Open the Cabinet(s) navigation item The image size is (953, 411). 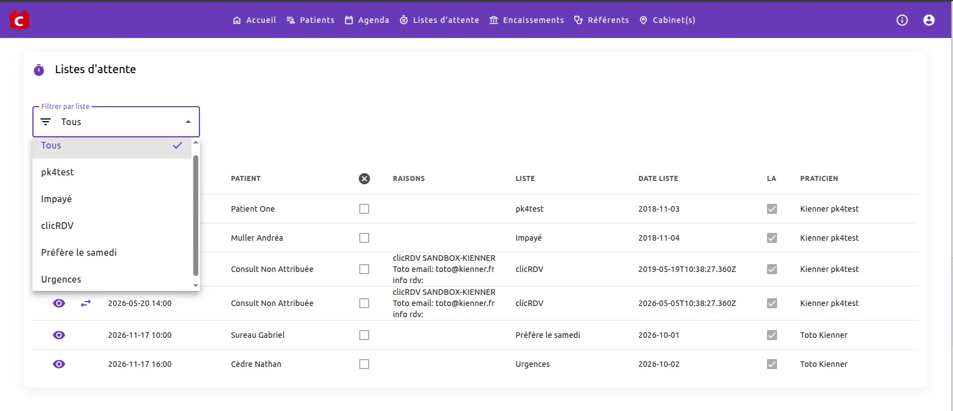click(x=668, y=20)
